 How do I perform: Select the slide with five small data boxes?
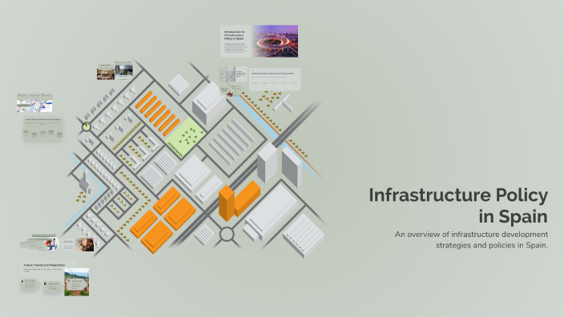click(43, 130)
